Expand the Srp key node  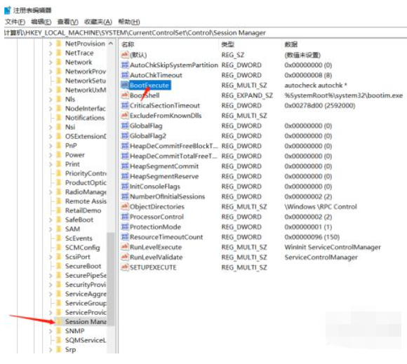(x=51, y=349)
